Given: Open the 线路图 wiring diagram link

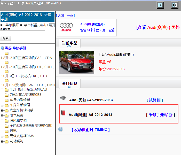Looking at the screenshot, I should [x=155, y=100].
